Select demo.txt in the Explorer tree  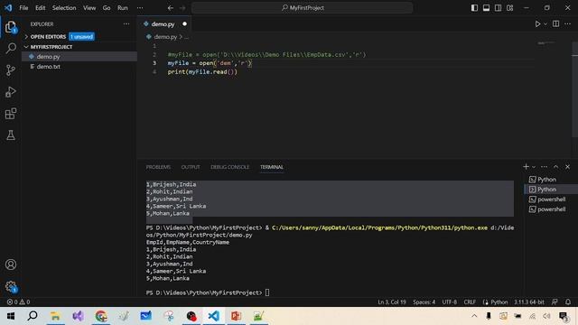click(79, 67)
